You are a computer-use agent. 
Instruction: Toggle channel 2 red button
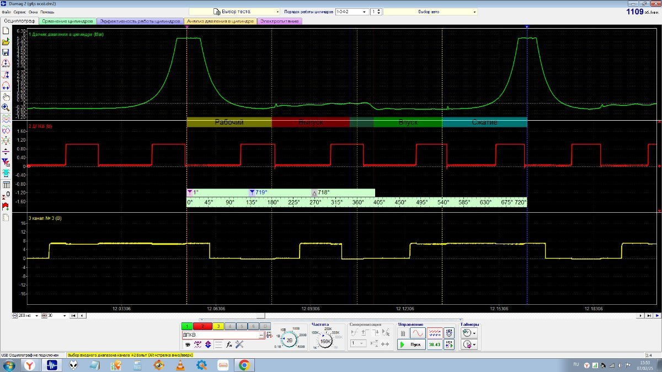pyautogui.click(x=203, y=326)
